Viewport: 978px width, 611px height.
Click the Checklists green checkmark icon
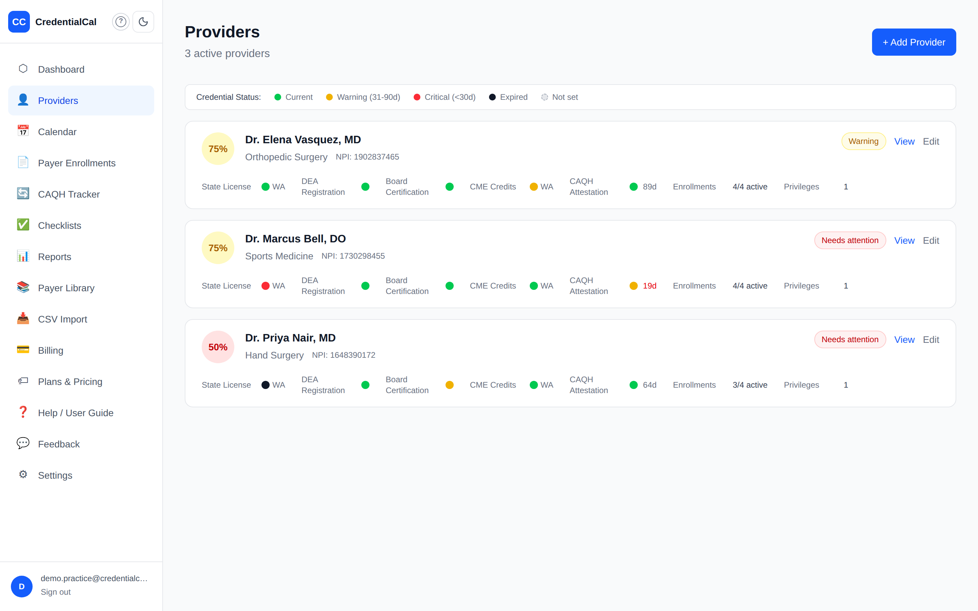pyautogui.click(x=23, y=225)
